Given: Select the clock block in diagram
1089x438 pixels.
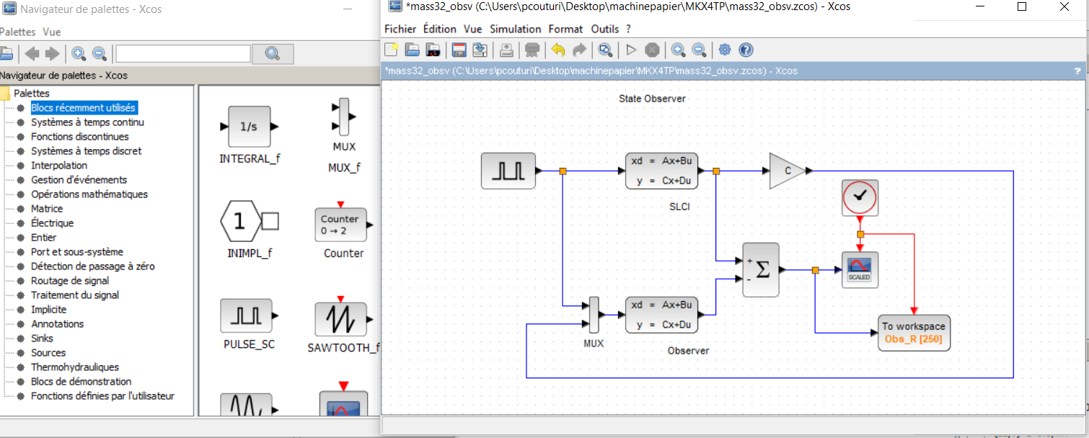Looking at the screenshot, I should point(860,197).
